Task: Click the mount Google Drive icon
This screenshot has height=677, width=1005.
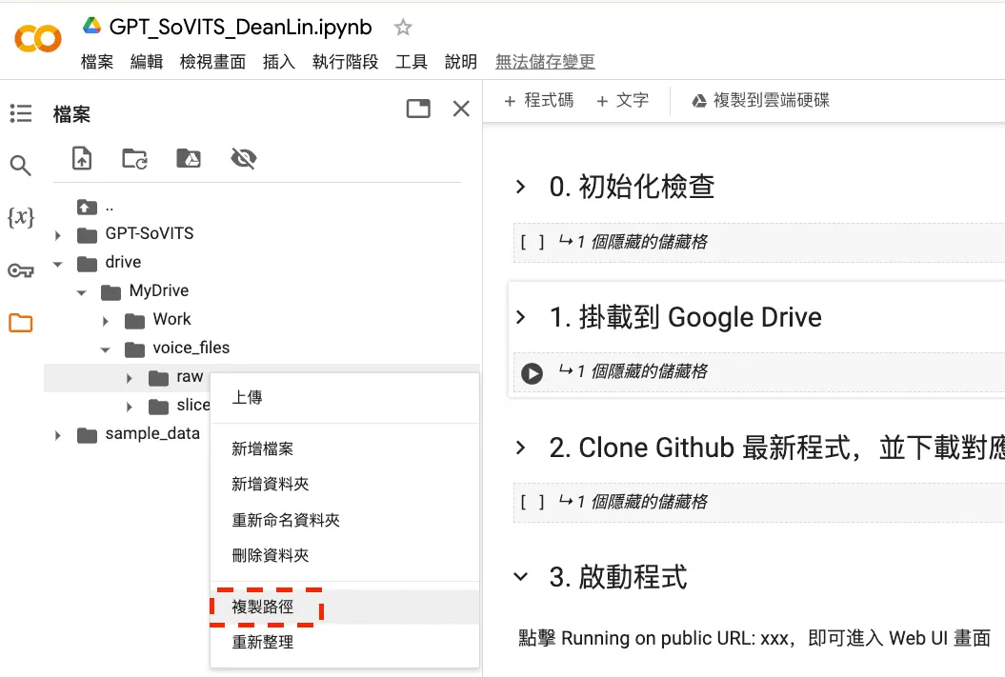Action: 189,158
